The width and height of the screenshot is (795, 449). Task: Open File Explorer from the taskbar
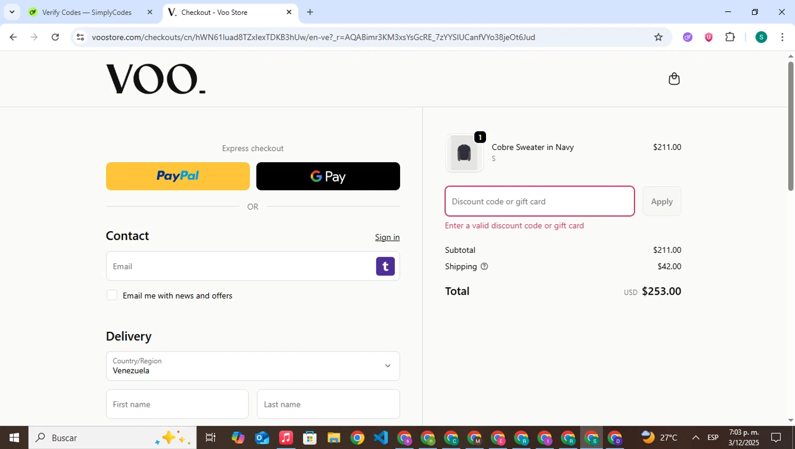[x=333, y=438]
